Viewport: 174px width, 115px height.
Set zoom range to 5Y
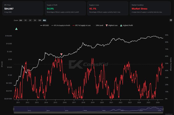[35, 20]
